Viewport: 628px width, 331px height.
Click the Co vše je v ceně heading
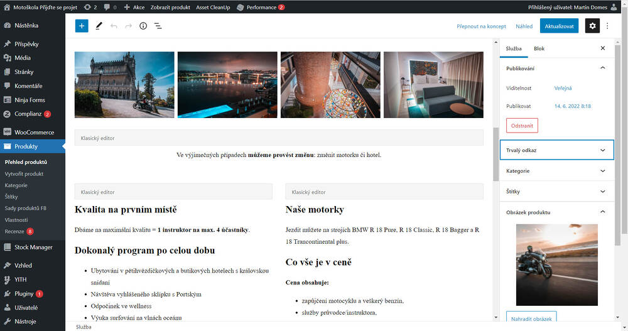click(x=318, y=262)
